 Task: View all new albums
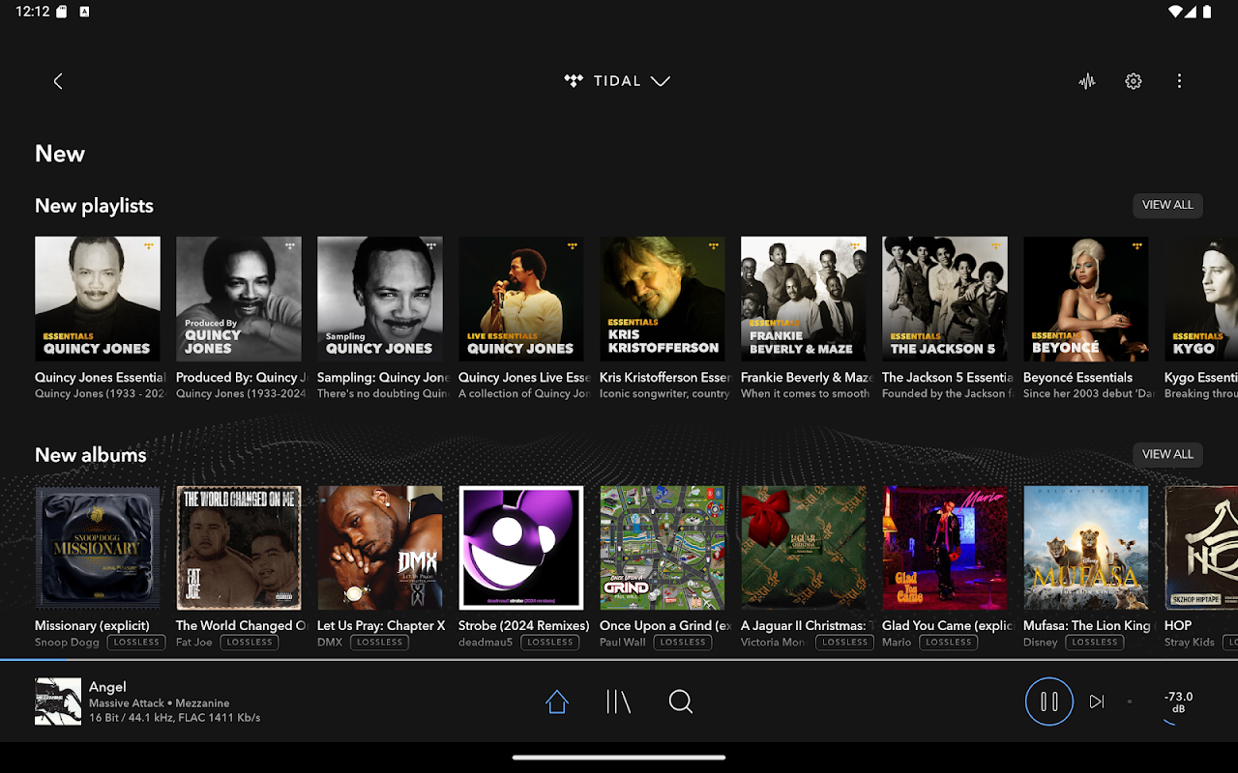[1167, 454]
